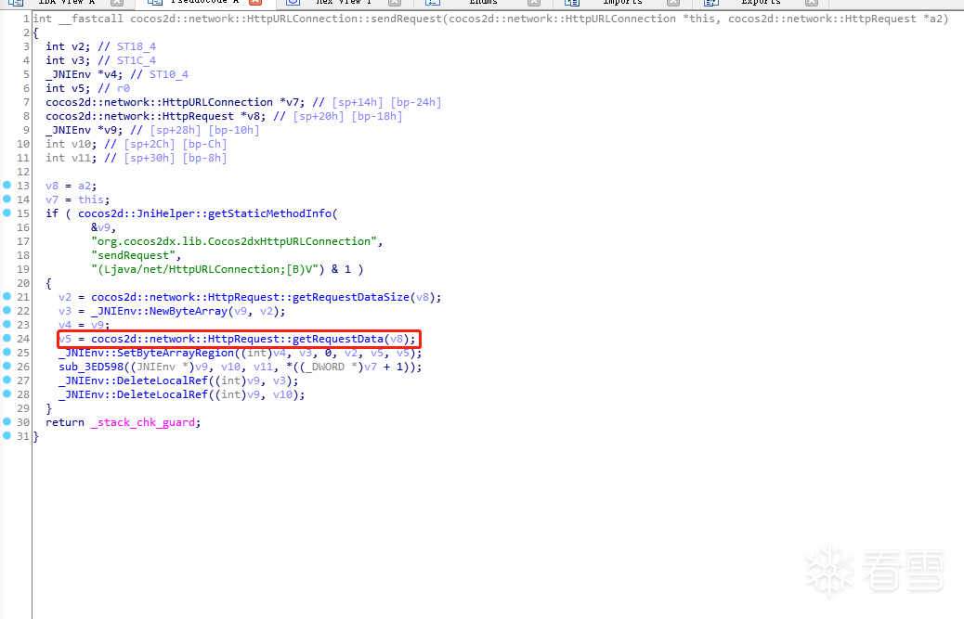Switch to the Exports tab
Image resolution: width=964 pixels, height=619 pixels.
pyautogui.click(x=762, y=3)
